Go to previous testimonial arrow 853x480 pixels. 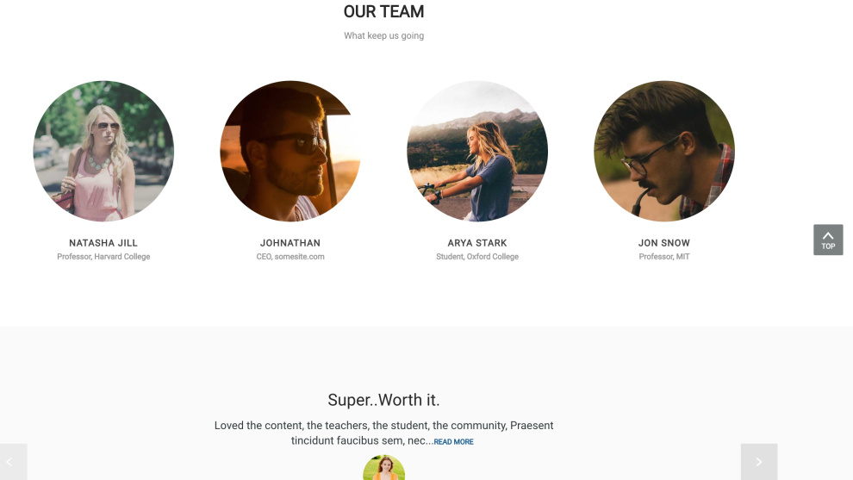pos(13,462)
